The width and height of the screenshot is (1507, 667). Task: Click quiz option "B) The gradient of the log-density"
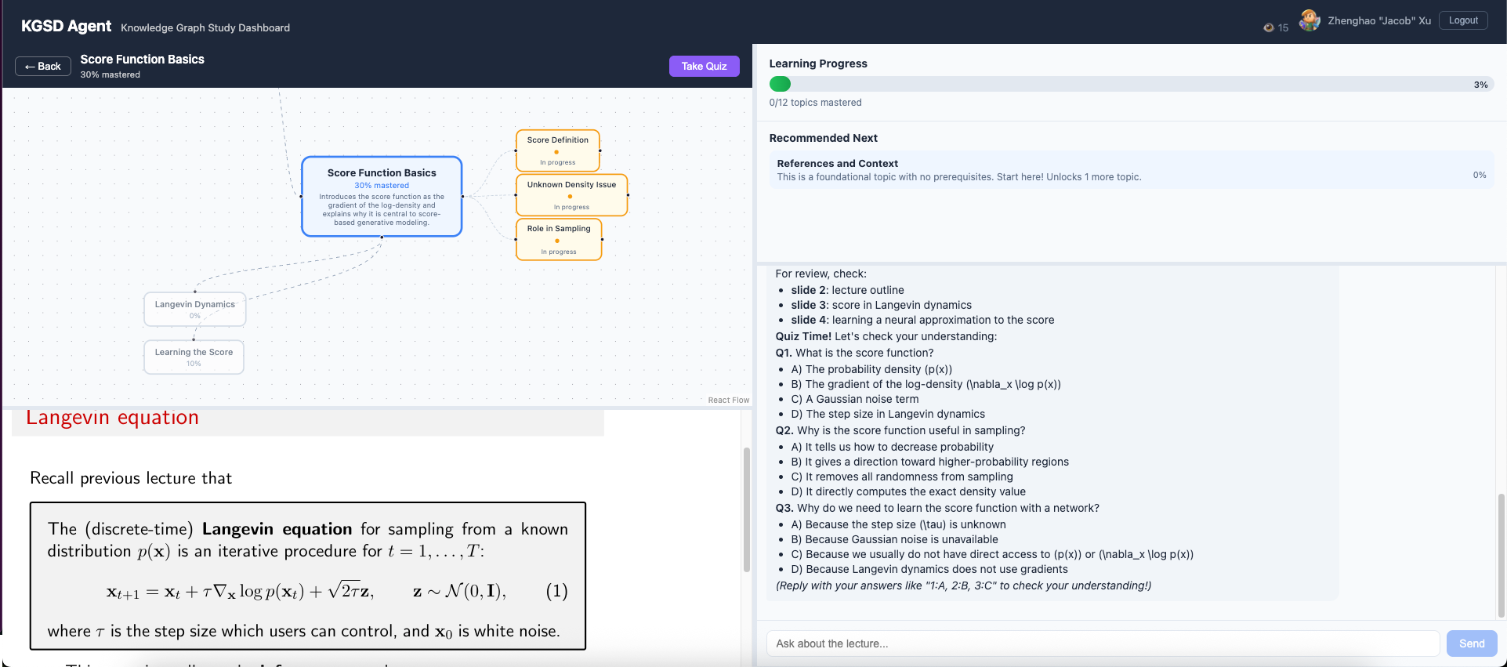pyautogui.click(x=926, y=384)
